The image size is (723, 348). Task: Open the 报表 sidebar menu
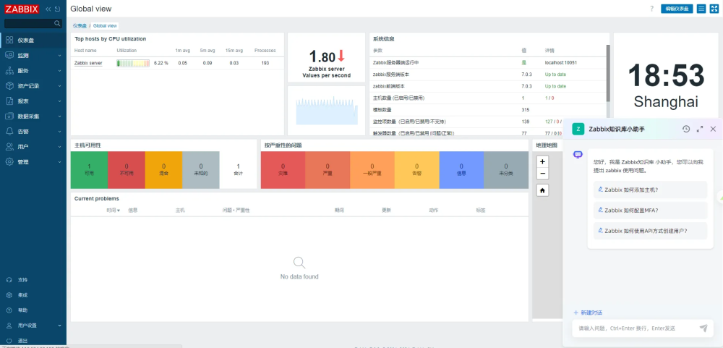pyautogui.click(x=33, y=101)
